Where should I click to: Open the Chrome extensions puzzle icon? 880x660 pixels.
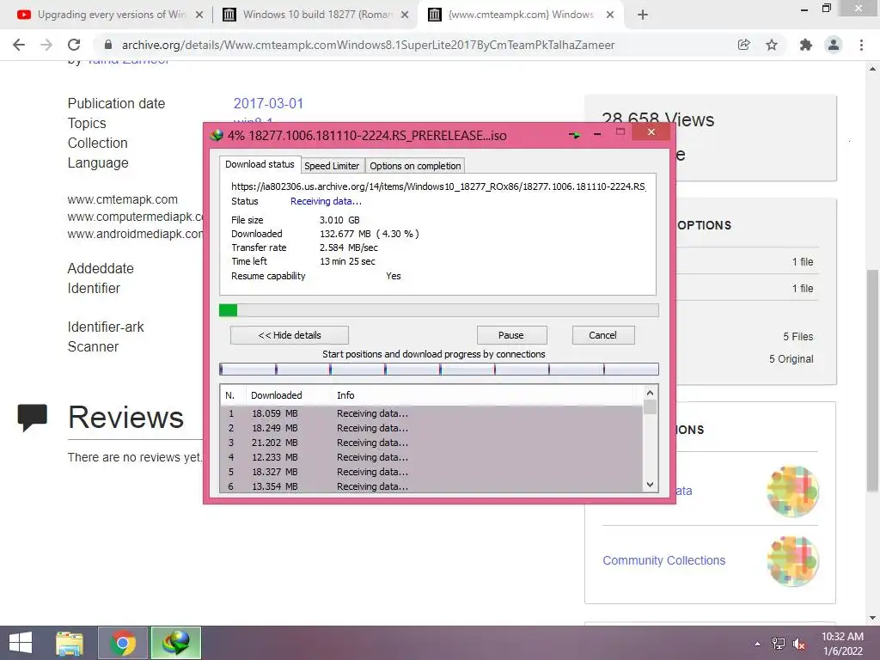coord(805,45)
